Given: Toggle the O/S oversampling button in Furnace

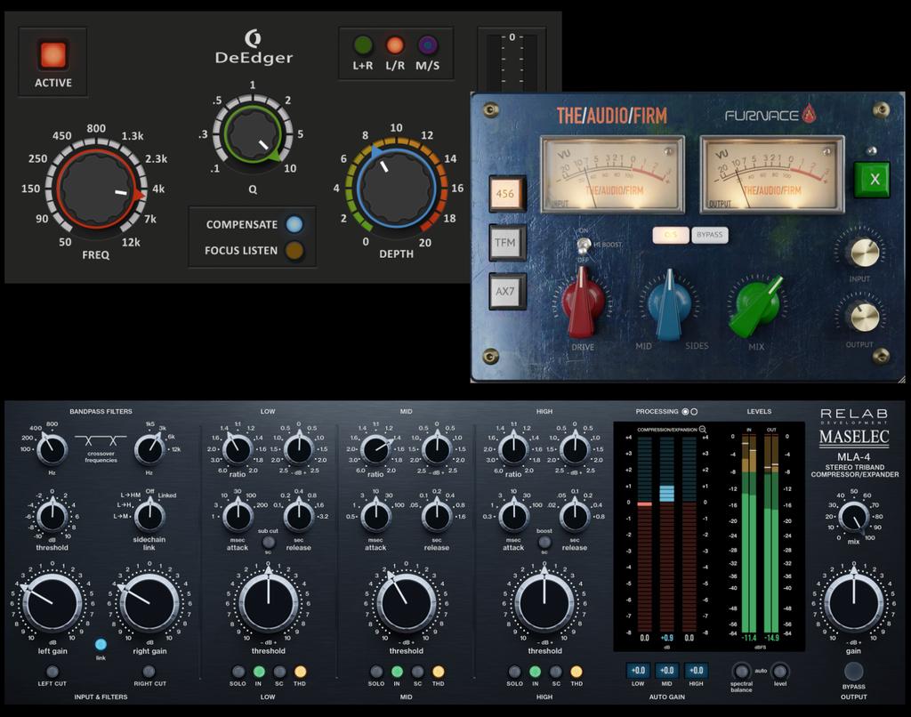Looking at the screenshot, I should click(x=671, y=235).
